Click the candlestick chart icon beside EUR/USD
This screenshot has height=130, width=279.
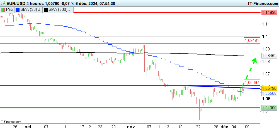(x=3, y=3)
